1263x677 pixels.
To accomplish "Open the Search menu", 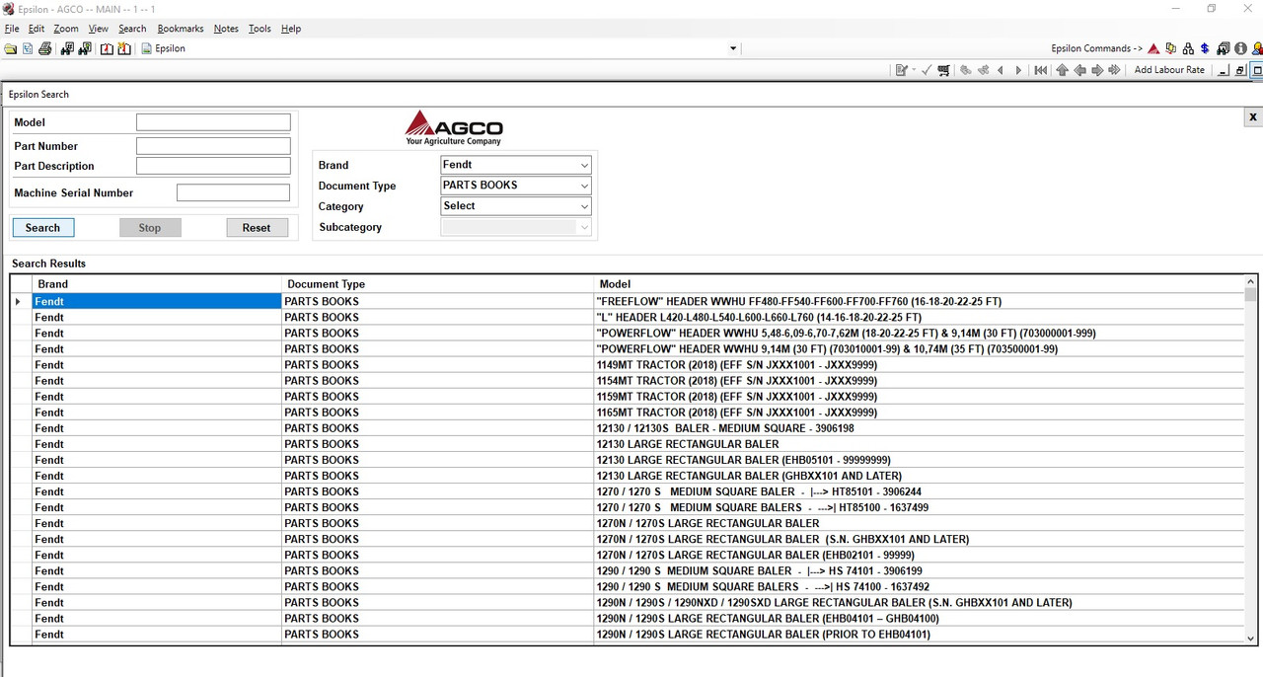I will click(132, 29).
